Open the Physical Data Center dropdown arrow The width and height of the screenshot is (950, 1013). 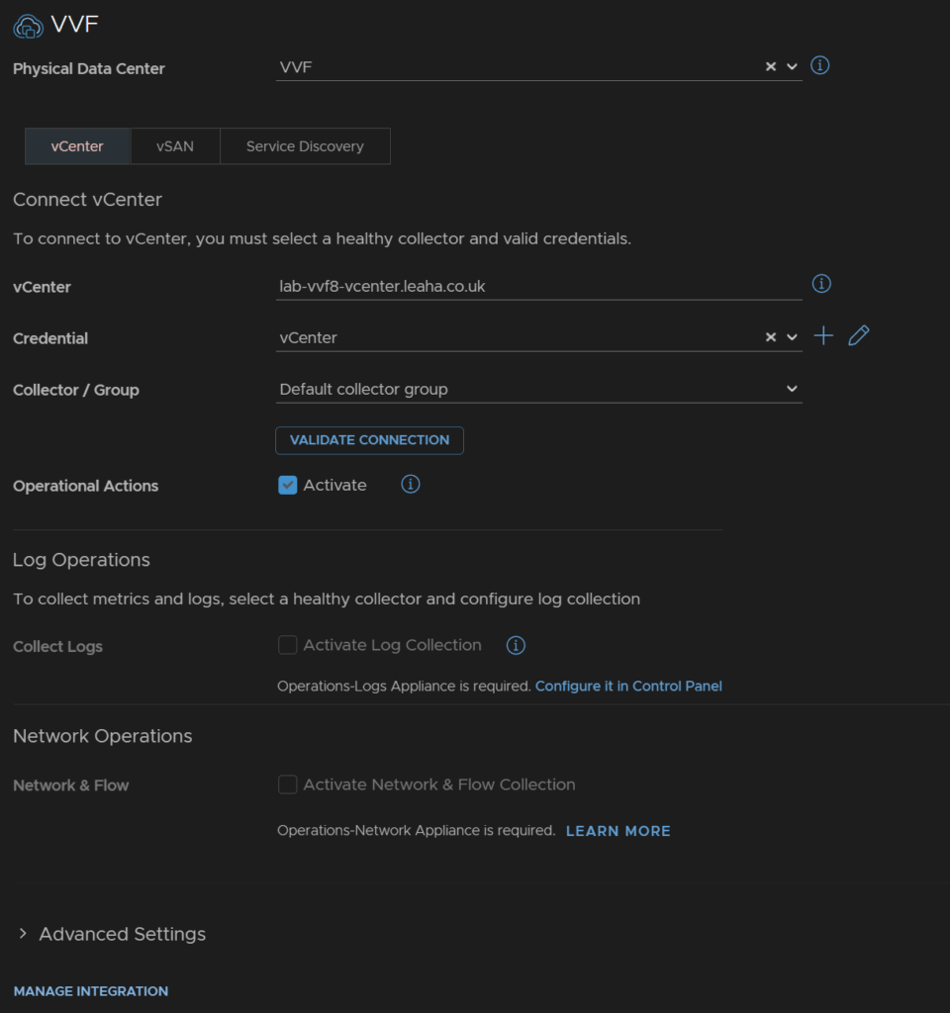pos(792,66)
